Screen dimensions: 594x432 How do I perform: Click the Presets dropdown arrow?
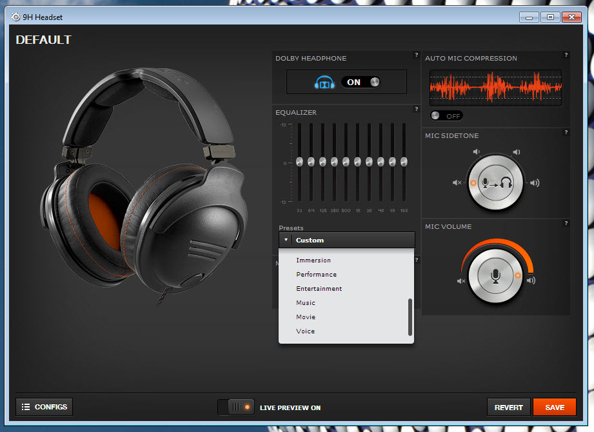coord(286,240)
